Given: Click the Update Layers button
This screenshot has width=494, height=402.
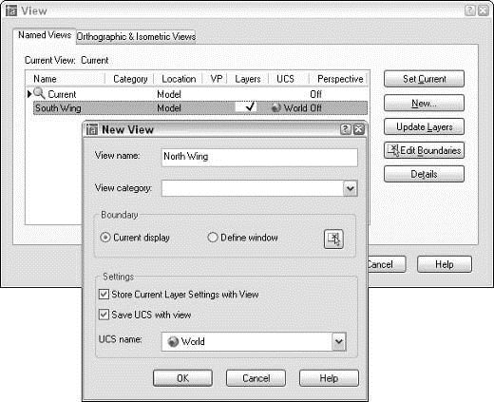Looking at the screenshot, I should click(424, 126).
